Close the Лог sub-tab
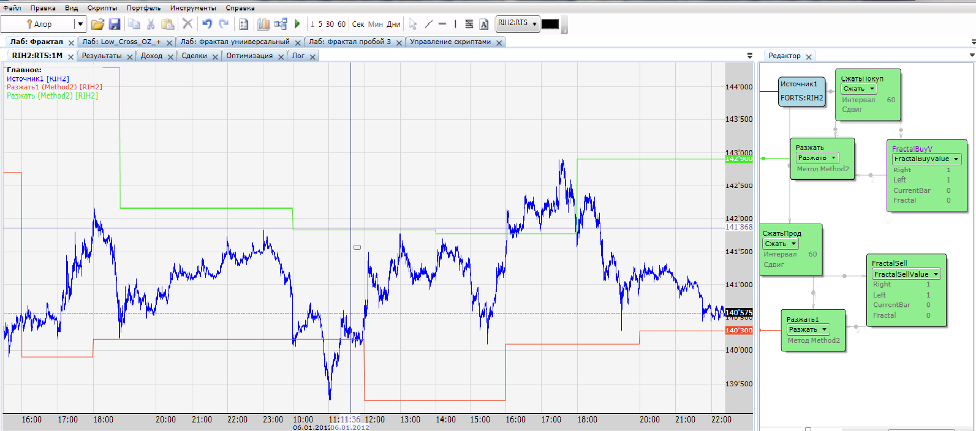The width and height of the screenshot is (976, 431). coord(312,57)
